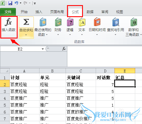Click the Save icon in quick access toolbar
Viewport: 142px width, 124px height.
(10, 3)
